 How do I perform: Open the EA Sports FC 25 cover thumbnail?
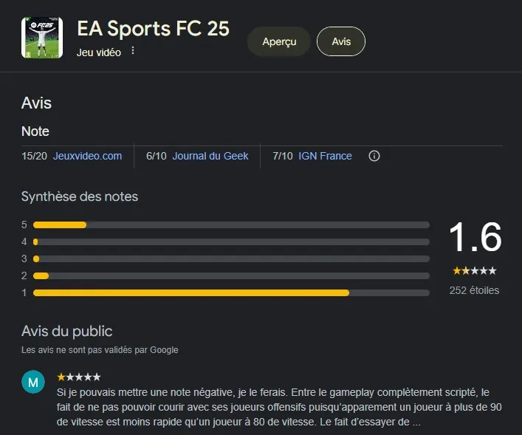coord(42,38)
